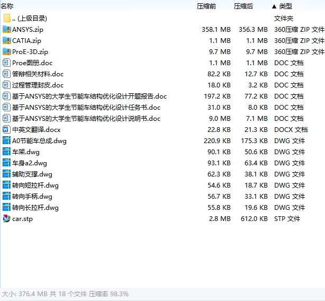
Task: Select the 车架.dwg file name
Action: tap(26, 152)
